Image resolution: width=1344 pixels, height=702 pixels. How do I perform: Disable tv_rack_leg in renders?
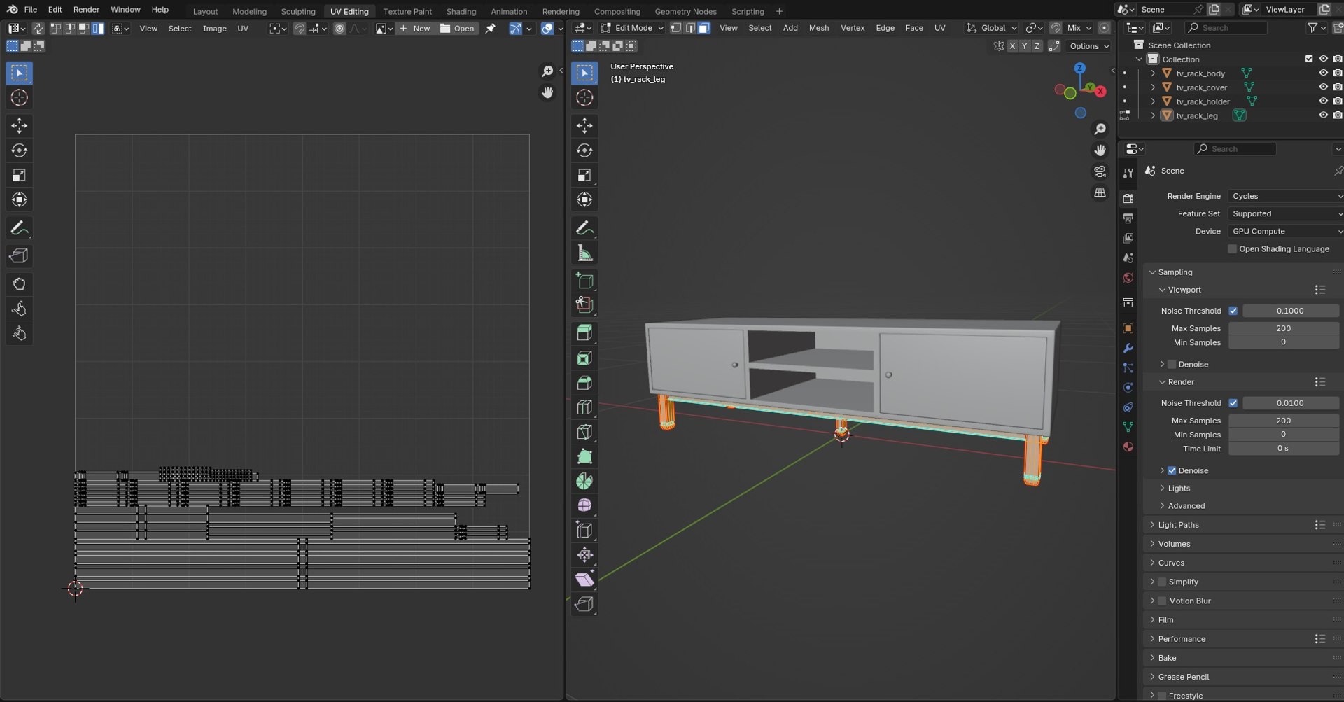(1338, 115)
